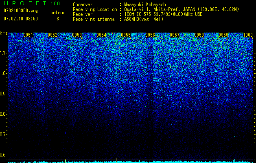The height and width of the screenshot is (163, 256).
Task: Click the yellow meteor marker below 0955
Action: [116, 160]
